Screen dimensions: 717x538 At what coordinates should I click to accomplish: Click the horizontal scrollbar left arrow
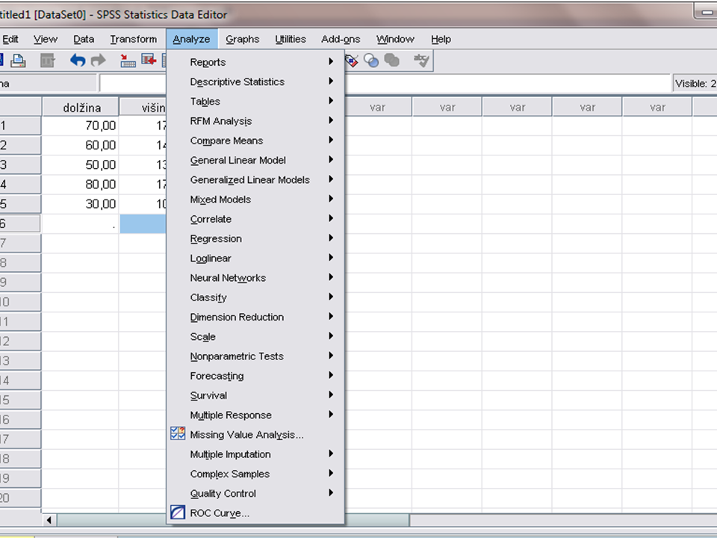click(50, 520)
